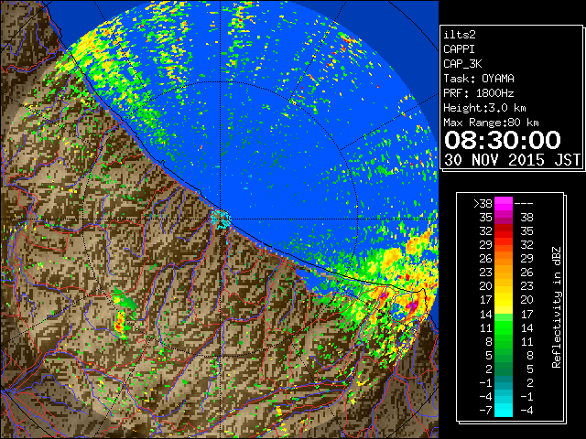The image size is (586, 439).
Task: Pick the bright magenta >38 dBZ swatch
Action: pyautogui.click(x=504, y=204)
